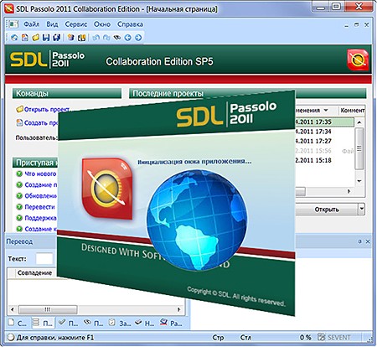Click recent projects list scroll down arrow
This screenshot has height=347, width=377.
point(359,181)
